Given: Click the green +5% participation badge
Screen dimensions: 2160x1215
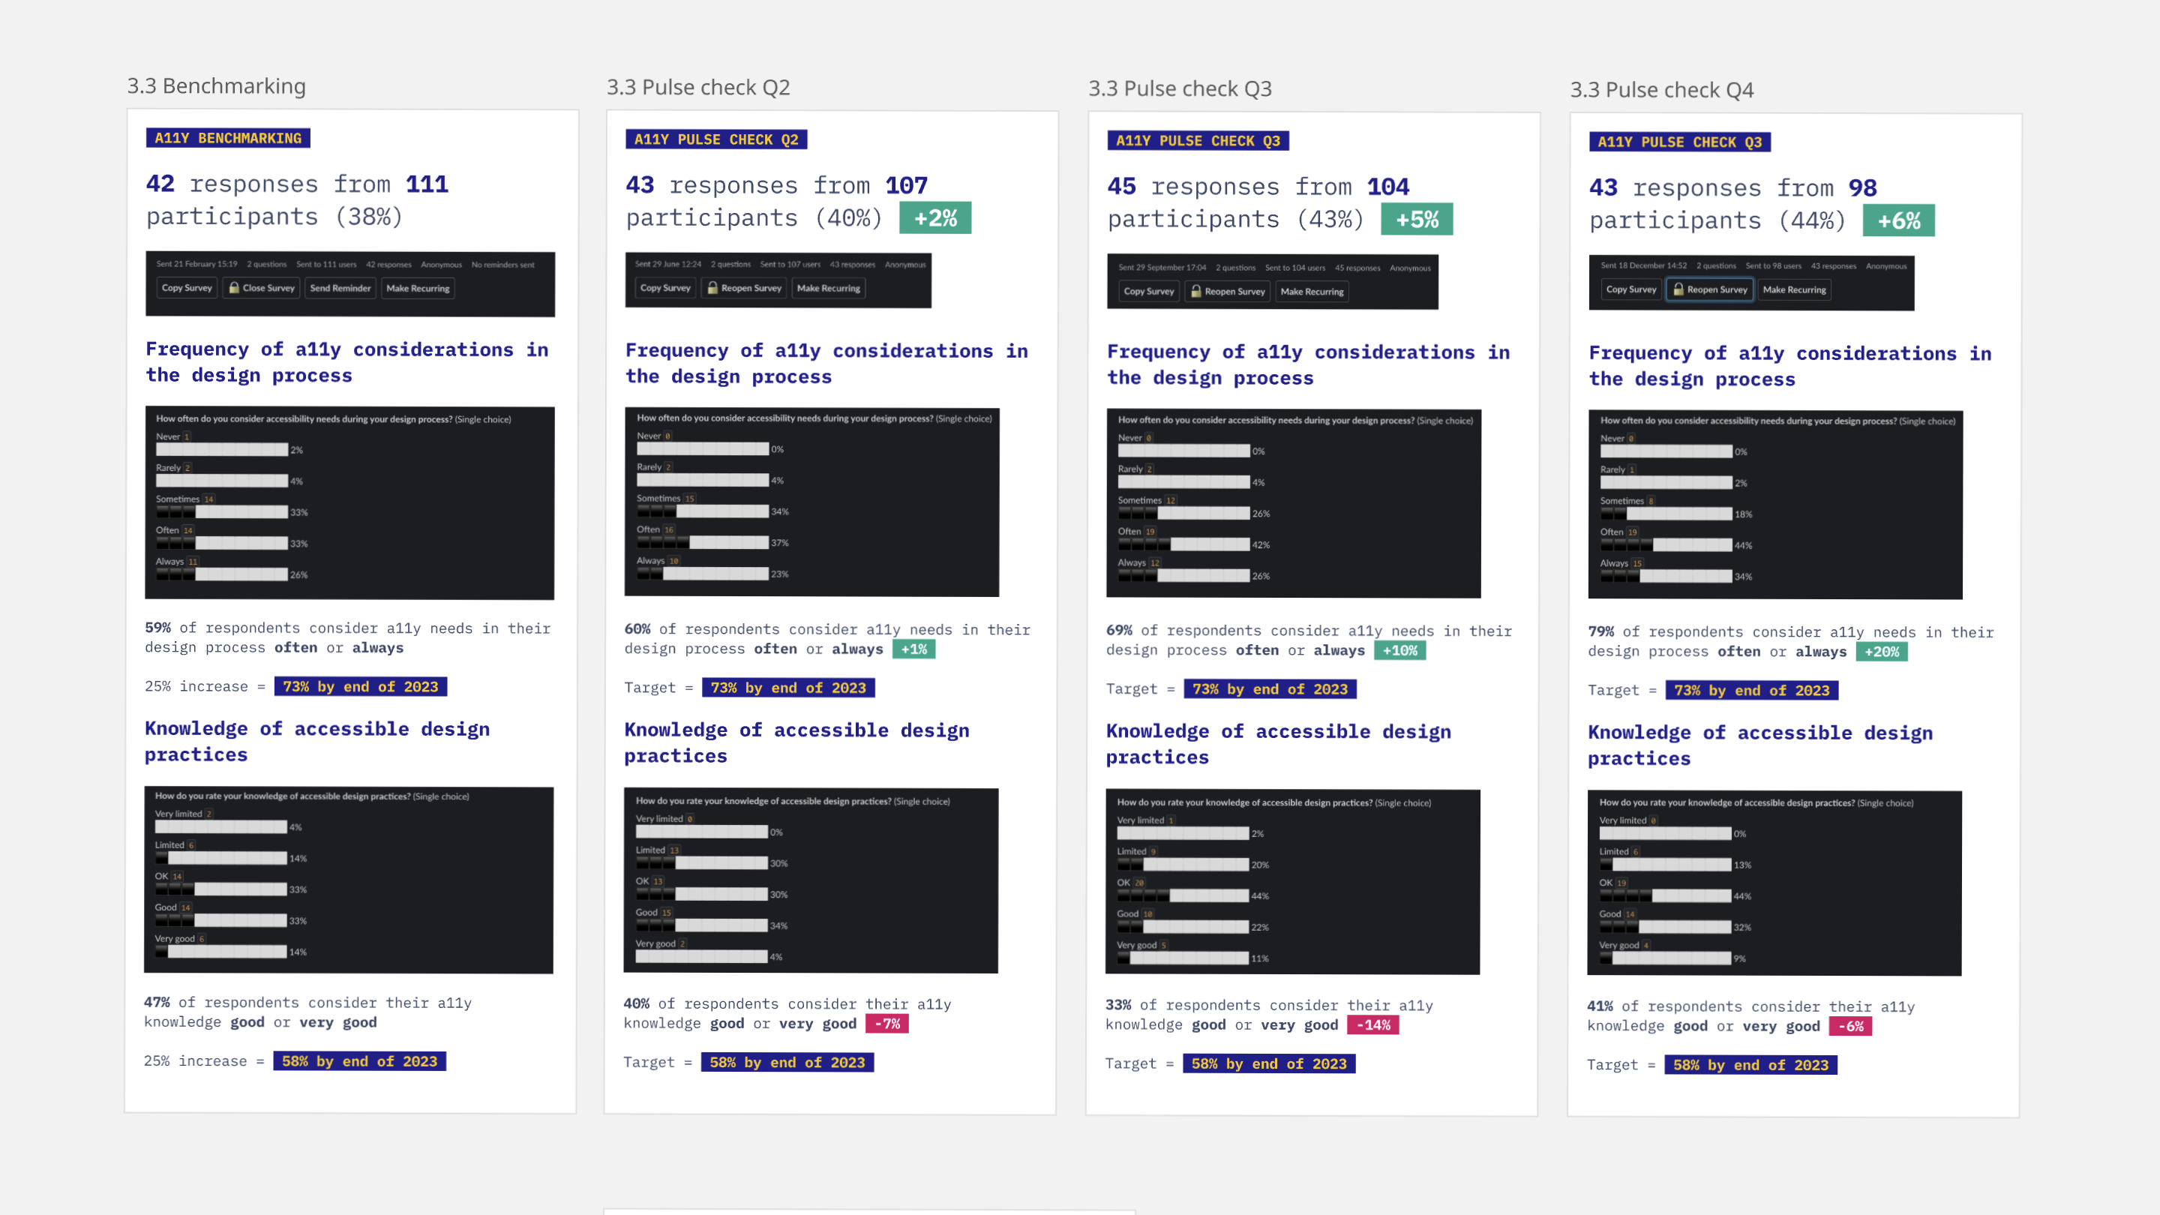Looking at the screenshot, I should point(1416,220).
